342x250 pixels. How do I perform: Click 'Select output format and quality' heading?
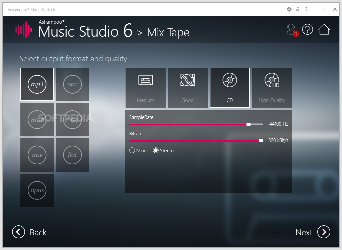[x=73, y=59]
